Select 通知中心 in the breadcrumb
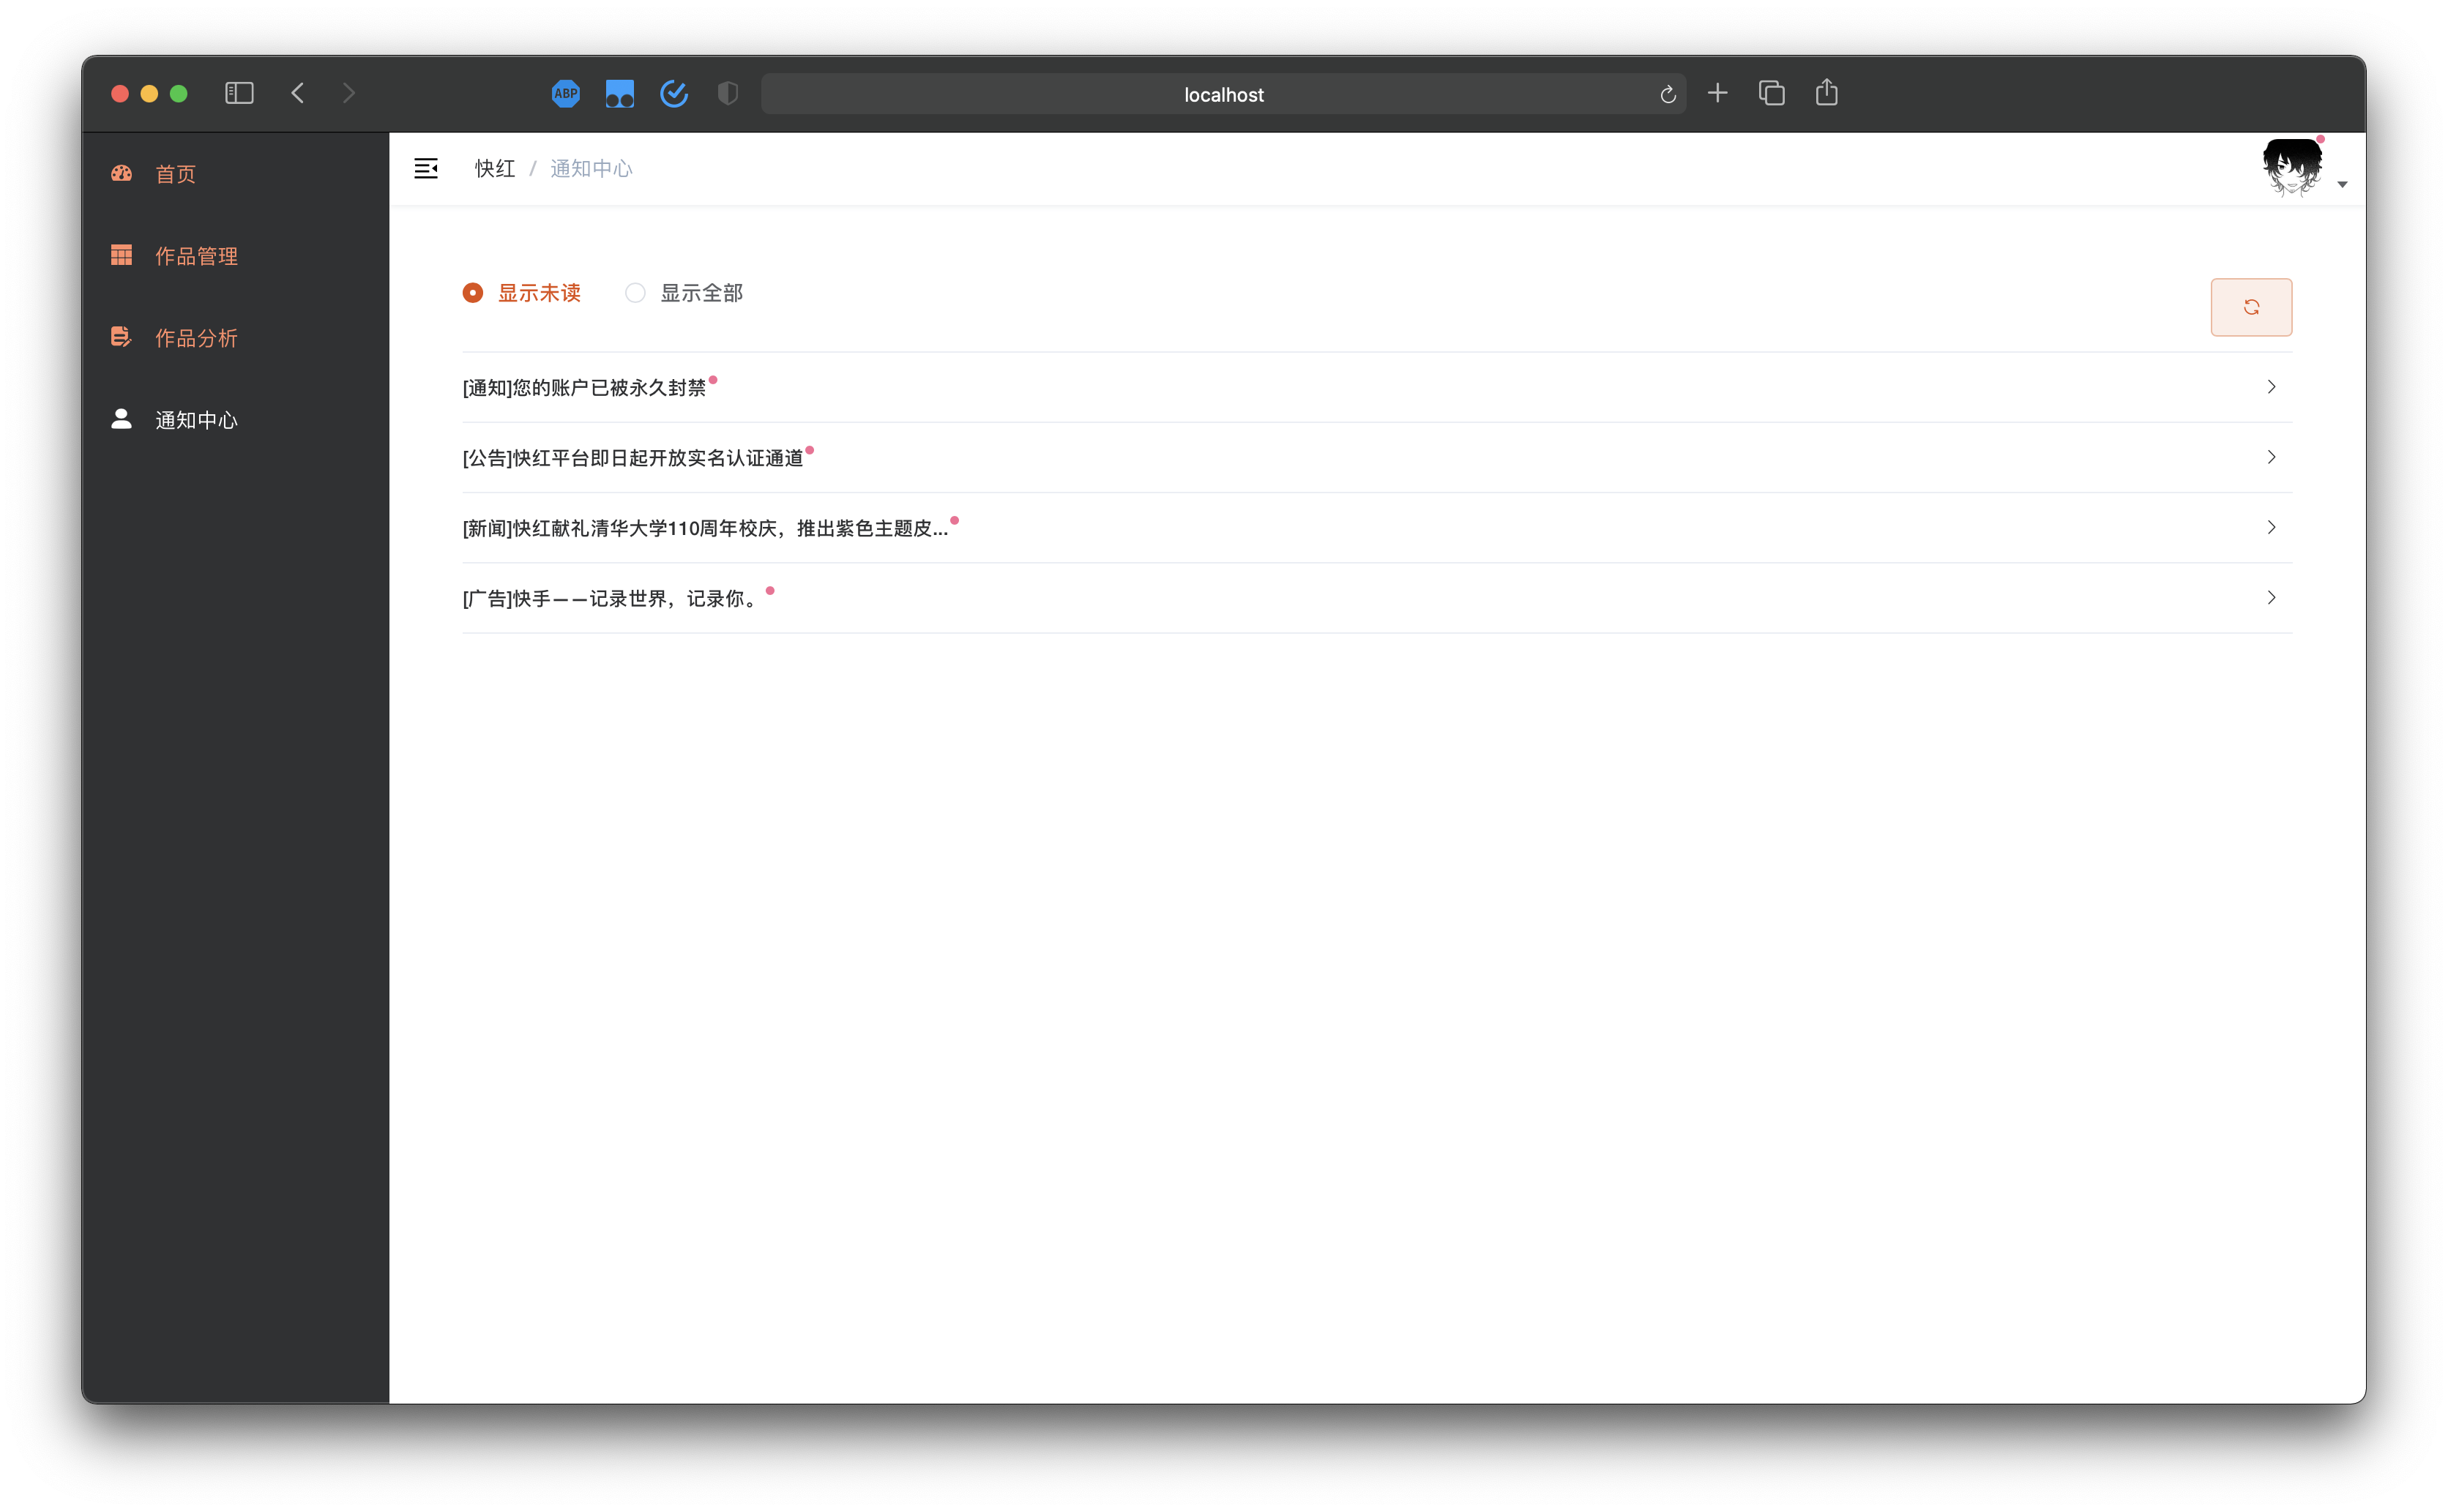 pos(591,168)
